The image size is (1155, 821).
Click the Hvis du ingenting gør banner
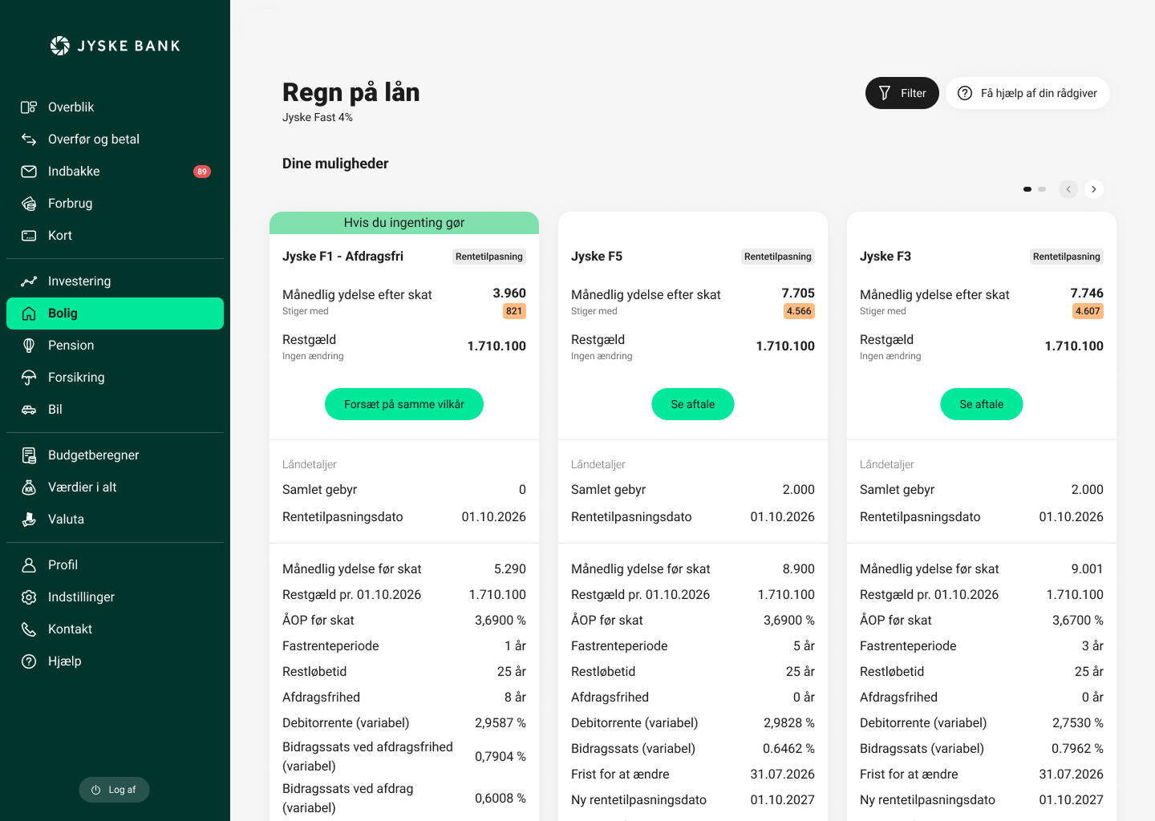tap(404, 223)
